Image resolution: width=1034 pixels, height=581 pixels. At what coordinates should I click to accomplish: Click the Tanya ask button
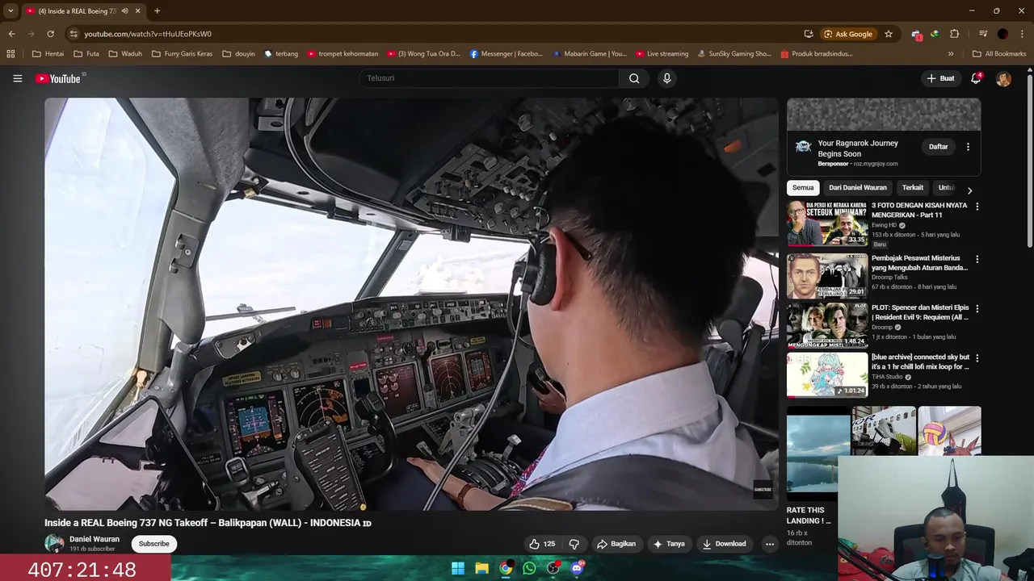click(x=669, y=544)
